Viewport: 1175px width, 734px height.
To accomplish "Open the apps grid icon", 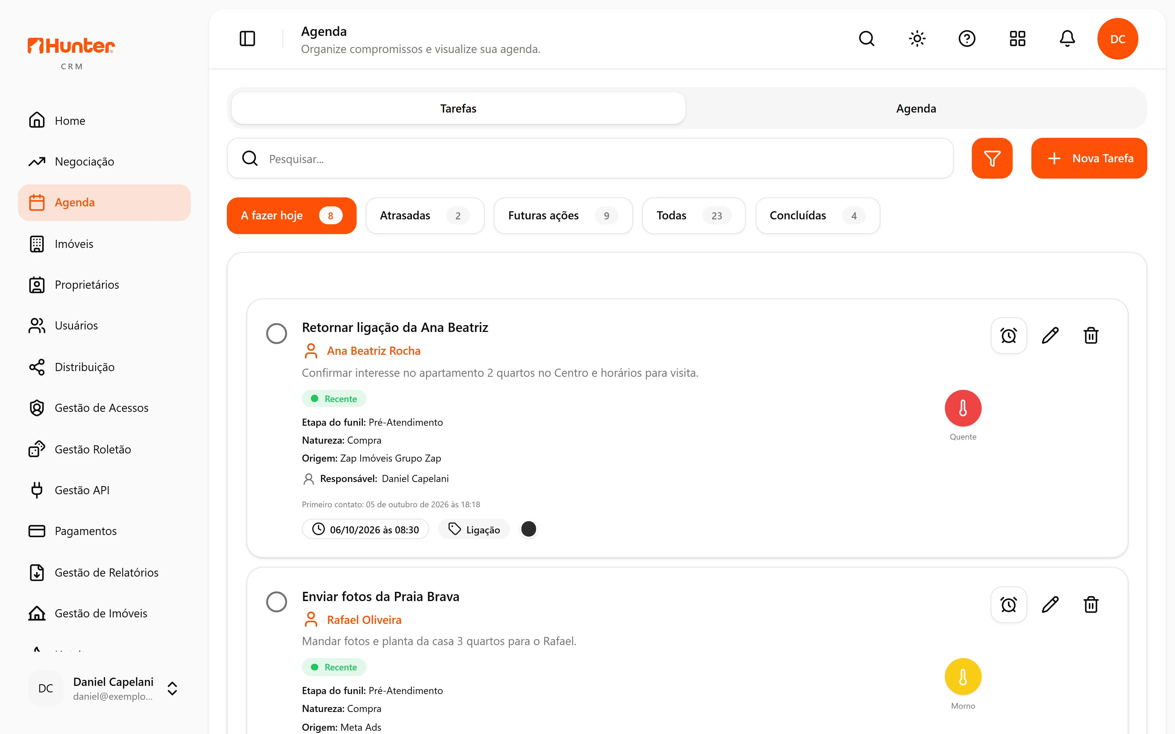I will 1017,38.
